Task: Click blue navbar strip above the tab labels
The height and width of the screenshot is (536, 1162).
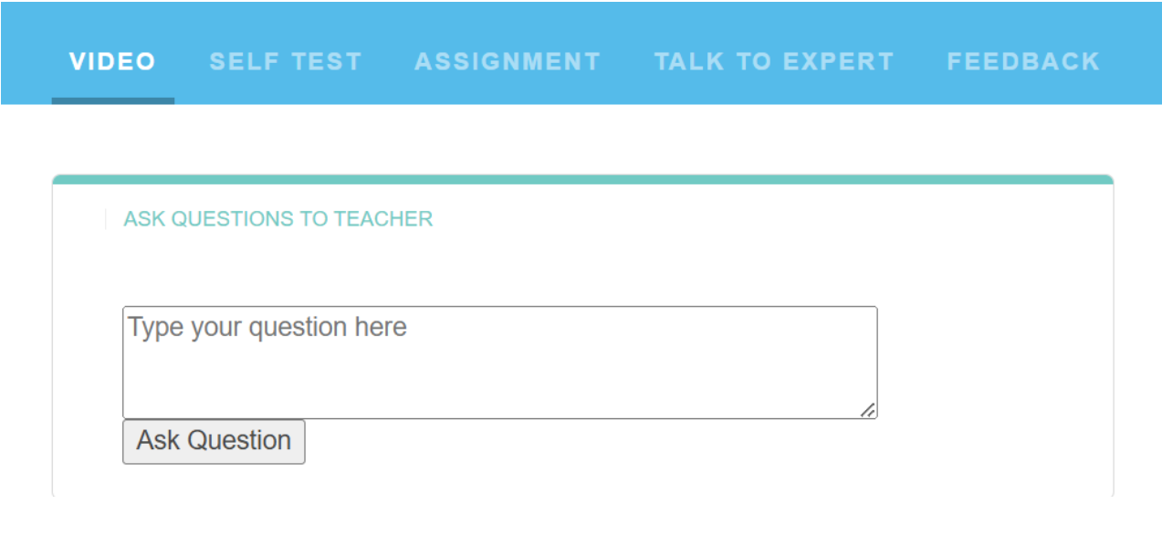Action: coord(582,18)
